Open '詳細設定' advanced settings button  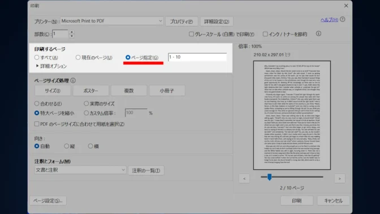[217, 22]
